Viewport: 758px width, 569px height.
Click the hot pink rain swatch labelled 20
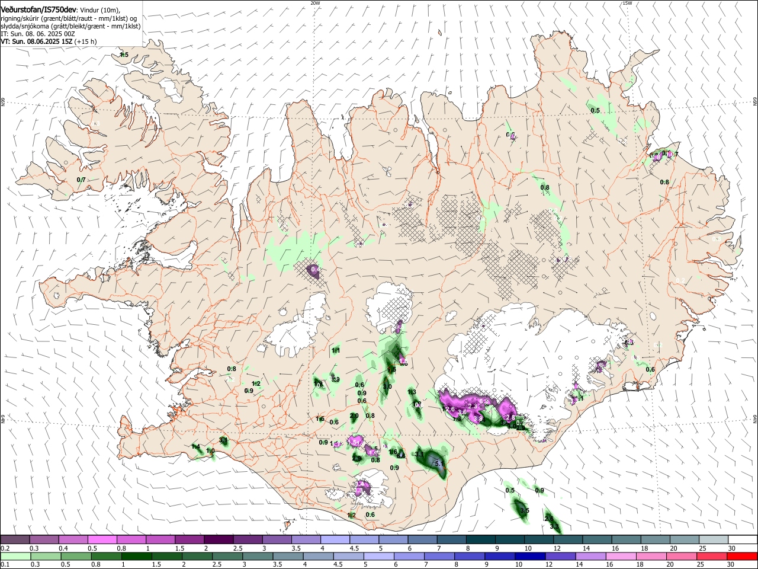(681, 556)
